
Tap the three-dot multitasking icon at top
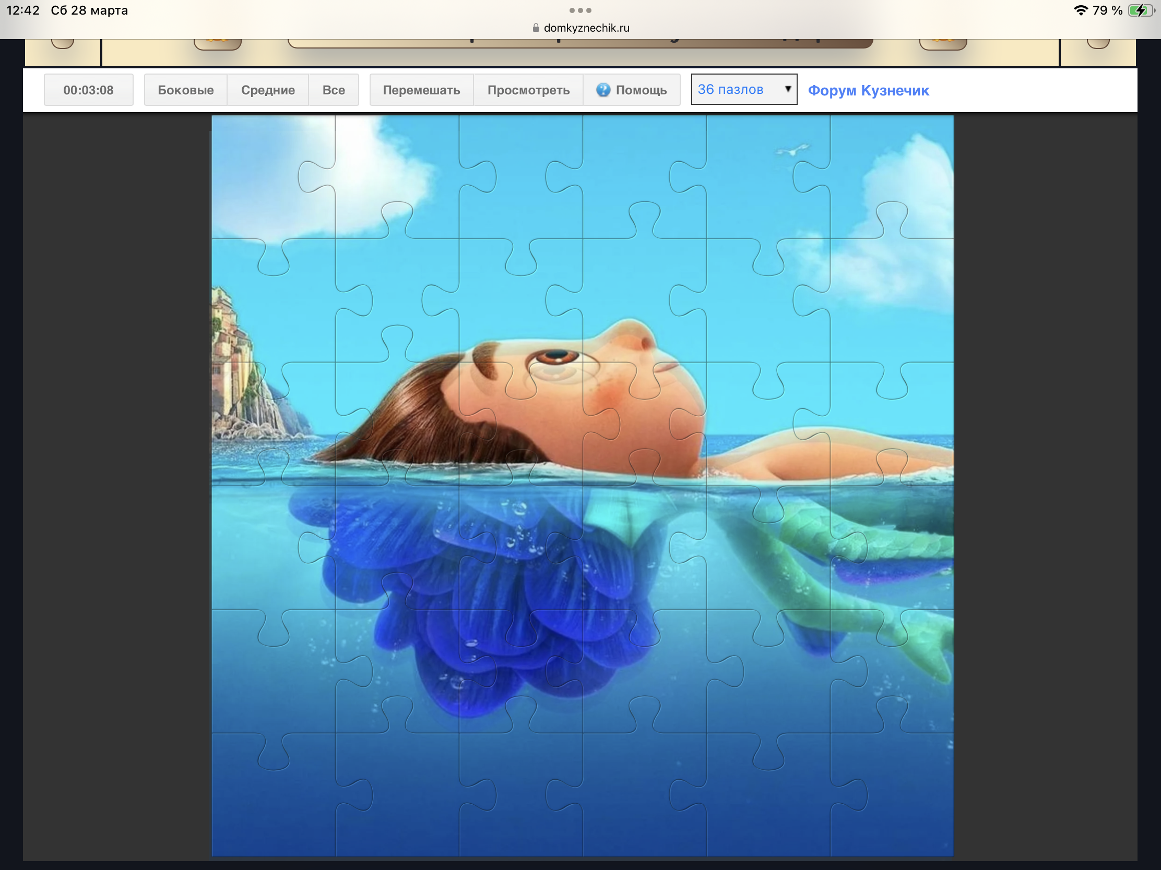tap(580, 10)
